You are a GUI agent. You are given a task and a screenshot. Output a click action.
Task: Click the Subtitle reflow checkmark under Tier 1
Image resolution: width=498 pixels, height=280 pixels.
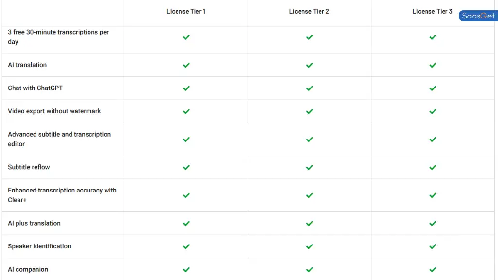(186, 167)
